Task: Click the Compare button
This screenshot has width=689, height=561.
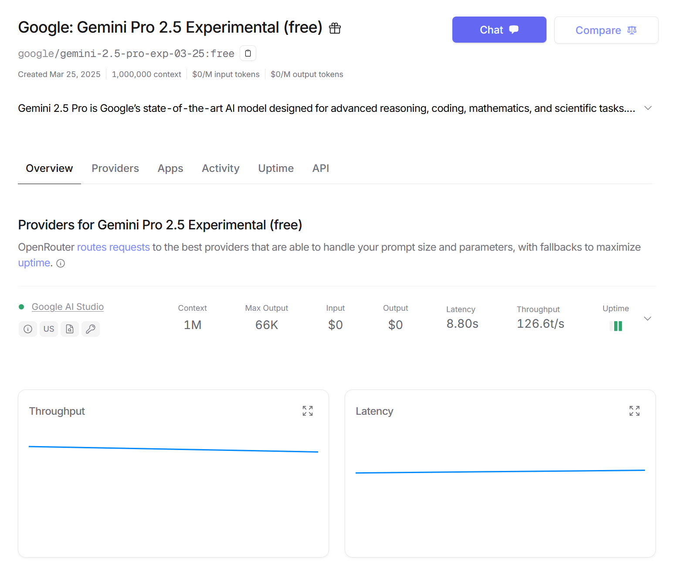Action: [x=606, y=30]
